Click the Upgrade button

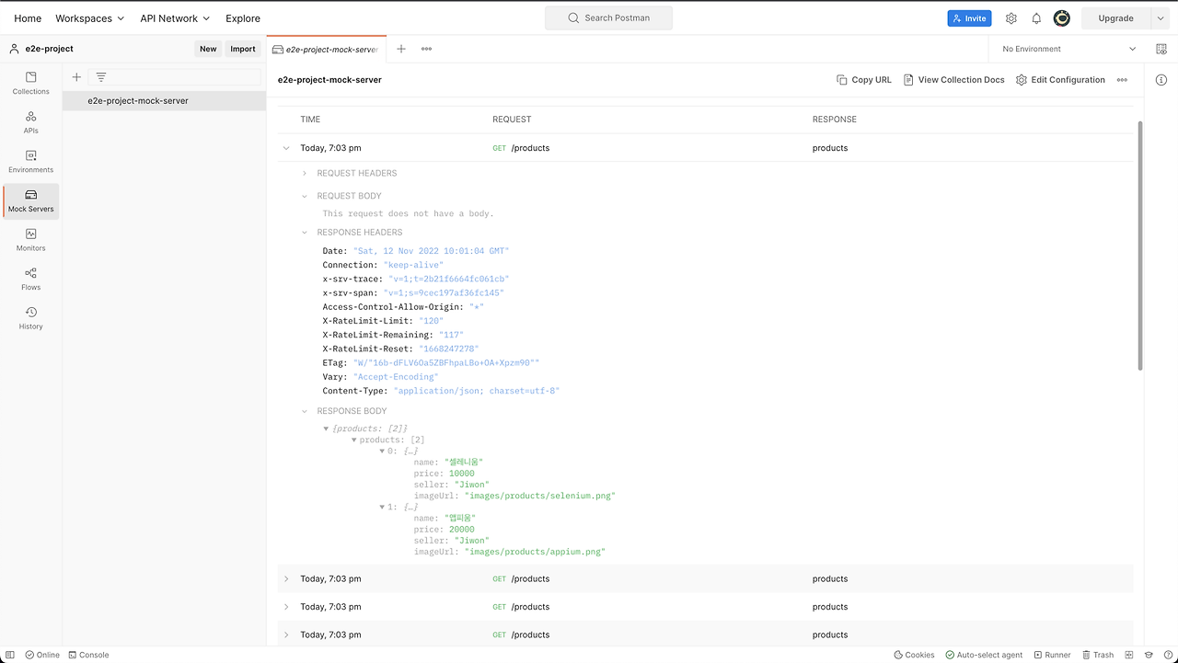pyautogui.click(x=1116, y=18)
